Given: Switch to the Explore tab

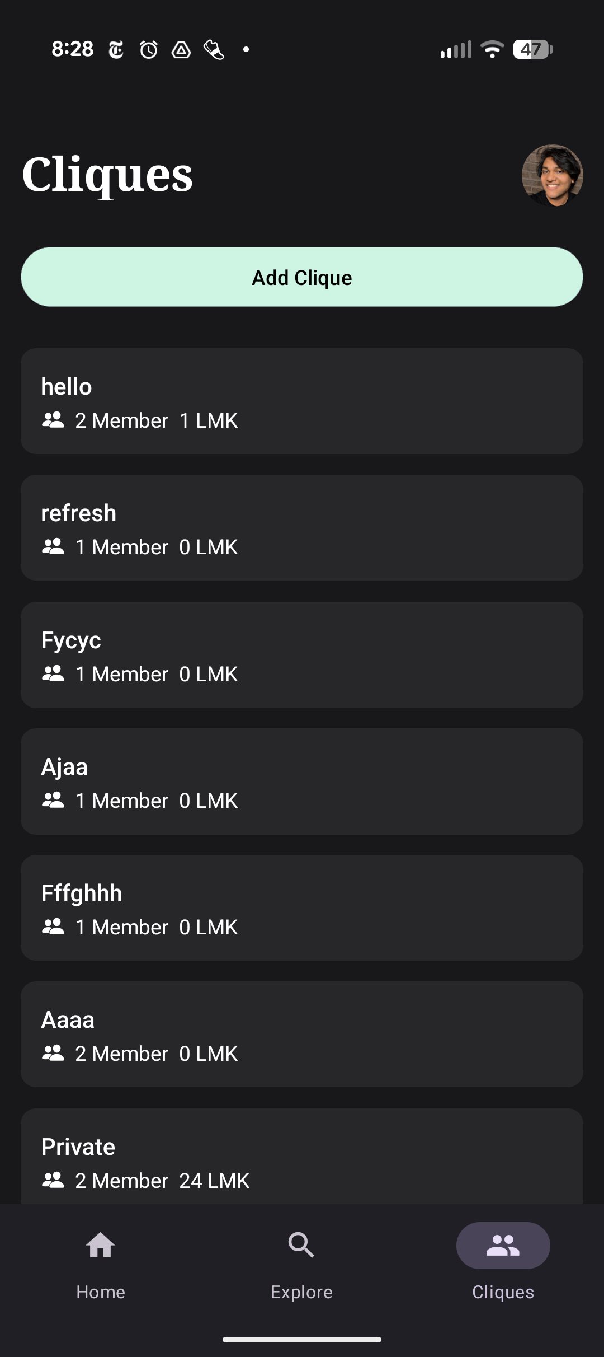Looking at the screenshot, I should pyautogui.click(x=302, y=1265).
